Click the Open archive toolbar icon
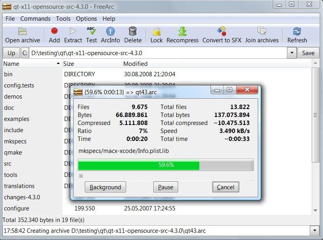Viewport: 323px width, 240px height. (22, 31)
